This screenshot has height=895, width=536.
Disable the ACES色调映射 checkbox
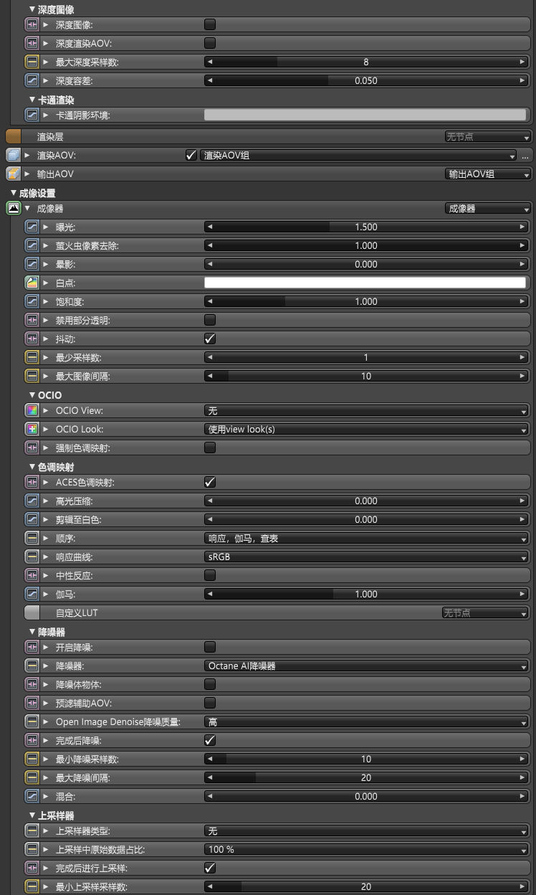pyautogui.click(x=210, y=483)
